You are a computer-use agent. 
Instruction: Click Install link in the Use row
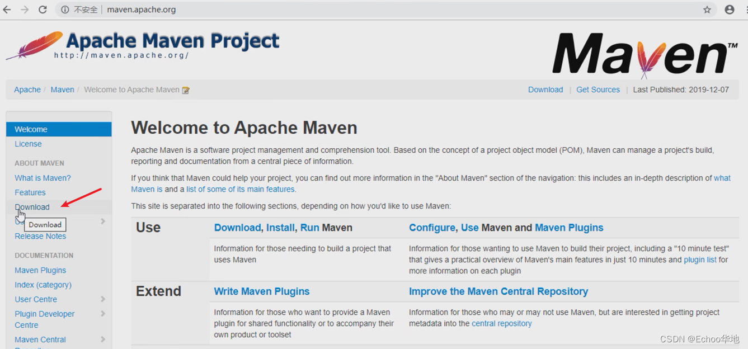click(x=280, y=228)
